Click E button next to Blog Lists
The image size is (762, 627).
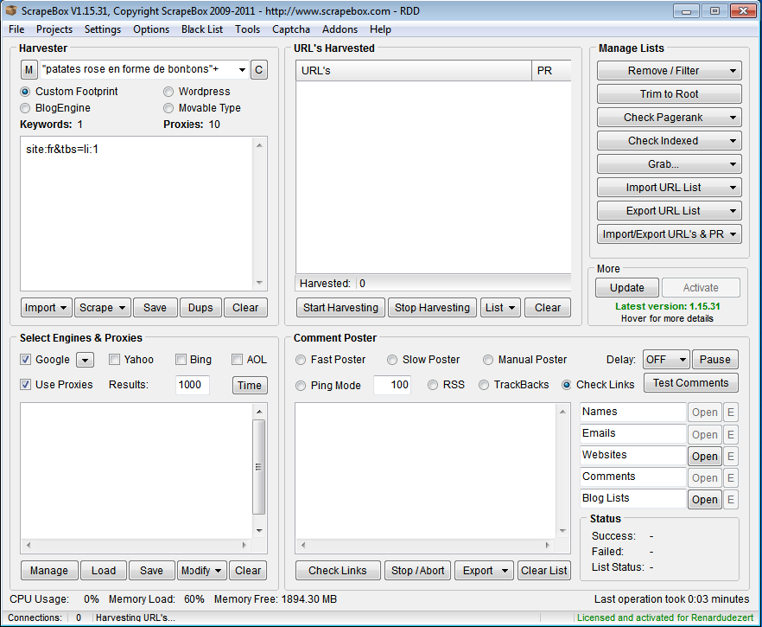click(x=730, y=500)
